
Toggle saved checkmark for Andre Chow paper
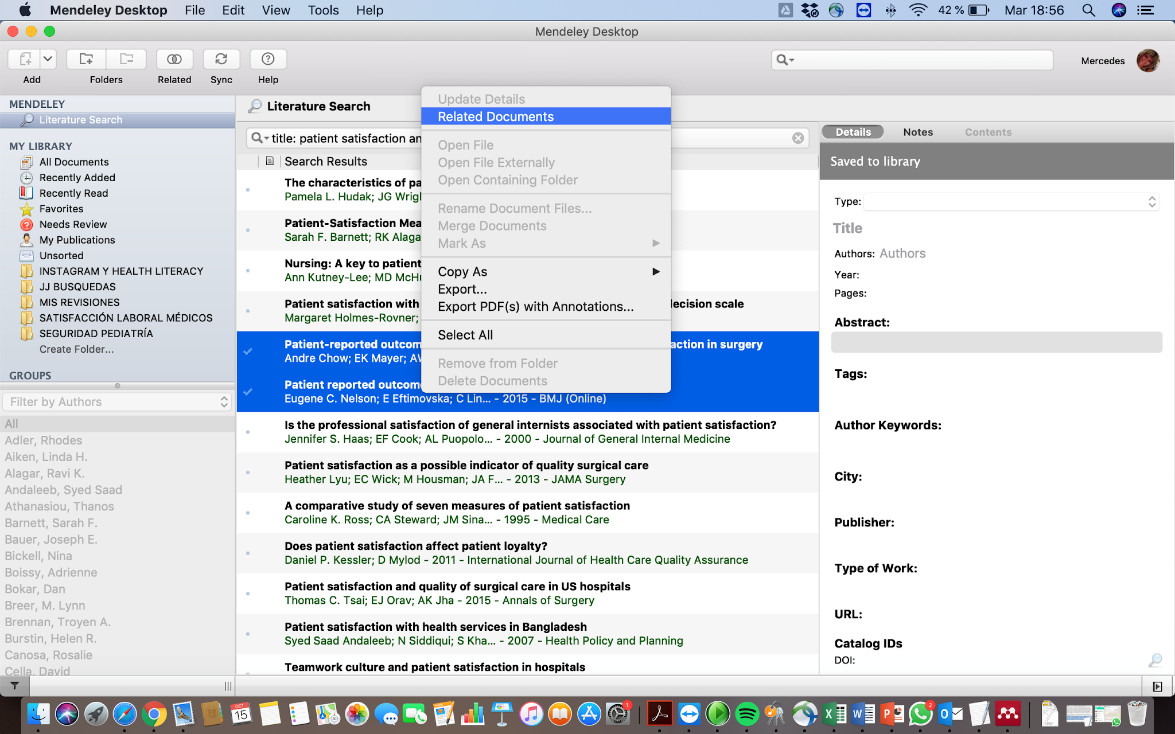tap(248, 351)
